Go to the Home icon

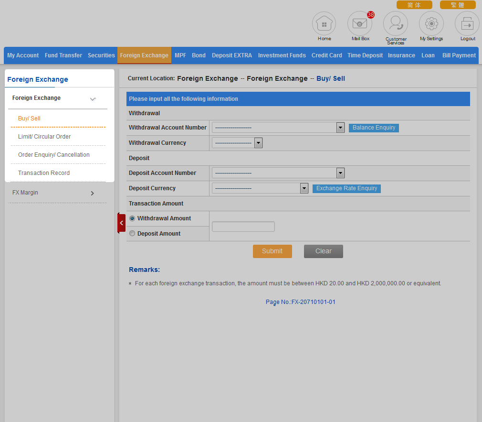pos(324,23)
